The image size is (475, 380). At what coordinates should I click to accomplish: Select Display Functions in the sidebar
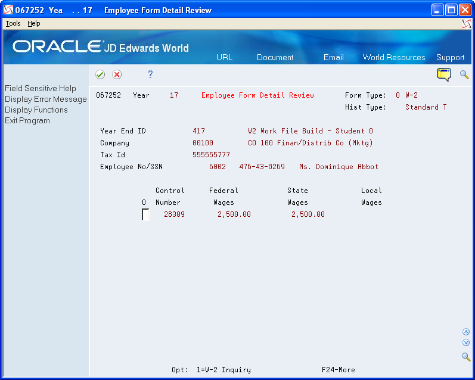[36, 110]
